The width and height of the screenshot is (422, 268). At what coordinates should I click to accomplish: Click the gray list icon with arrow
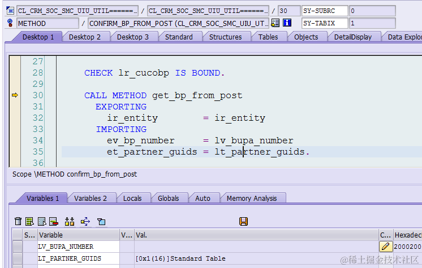(x=42, y=221)
